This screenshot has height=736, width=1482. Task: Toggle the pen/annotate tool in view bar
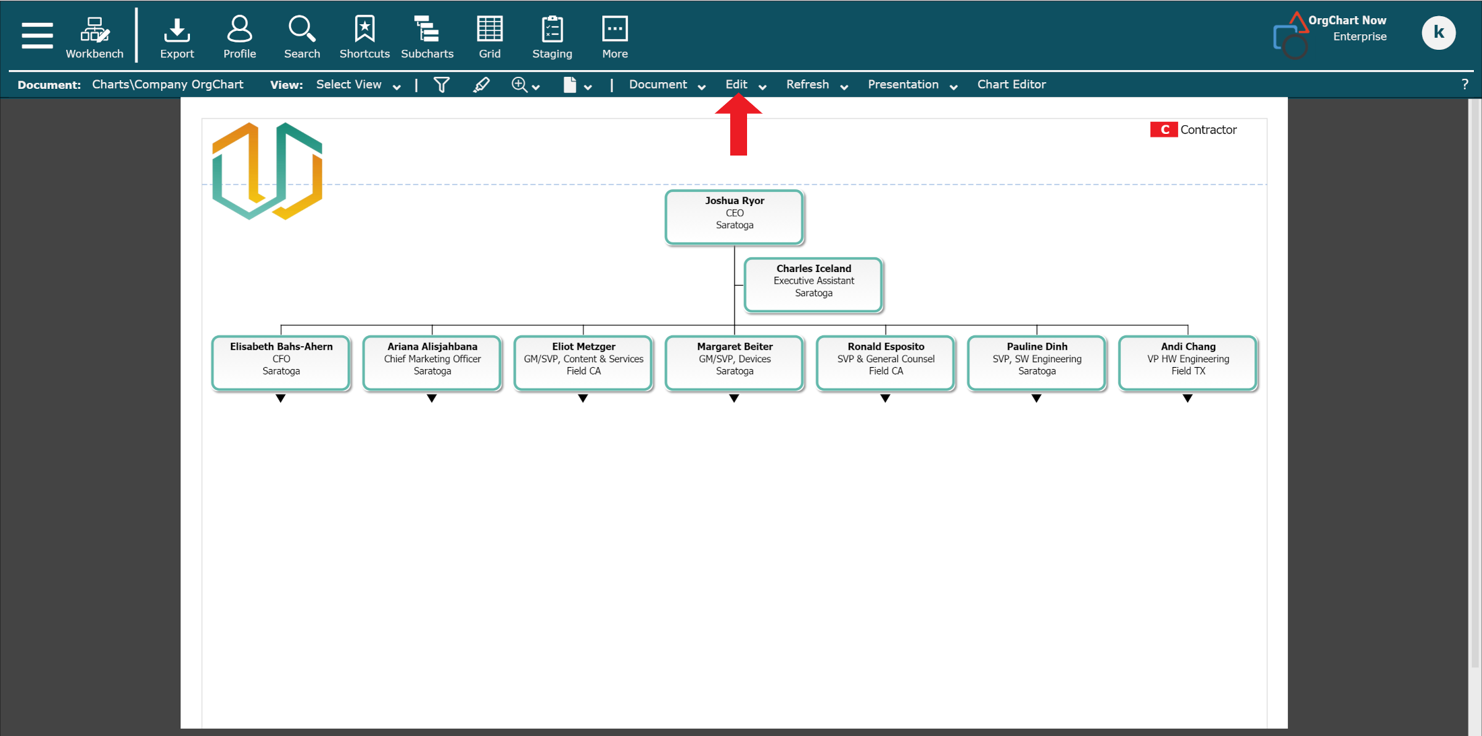tap(483, 84)
